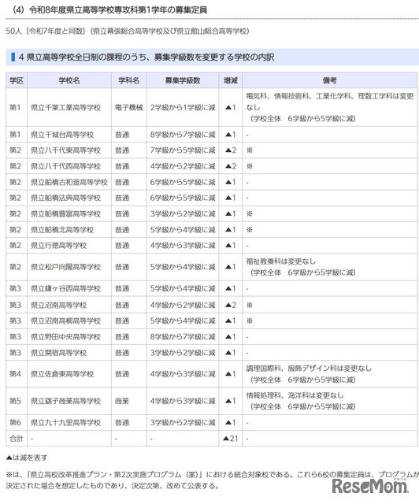This screenshot has height=504, width=419.
Task: Click the ▲は減を表す note
Action: (x=27, y=457)
